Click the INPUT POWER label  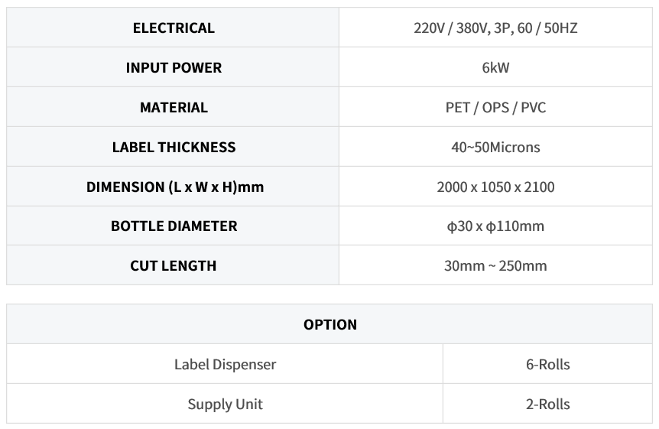[174, 67]
